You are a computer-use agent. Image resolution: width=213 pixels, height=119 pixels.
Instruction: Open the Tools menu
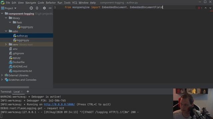(x=67, y=3)
